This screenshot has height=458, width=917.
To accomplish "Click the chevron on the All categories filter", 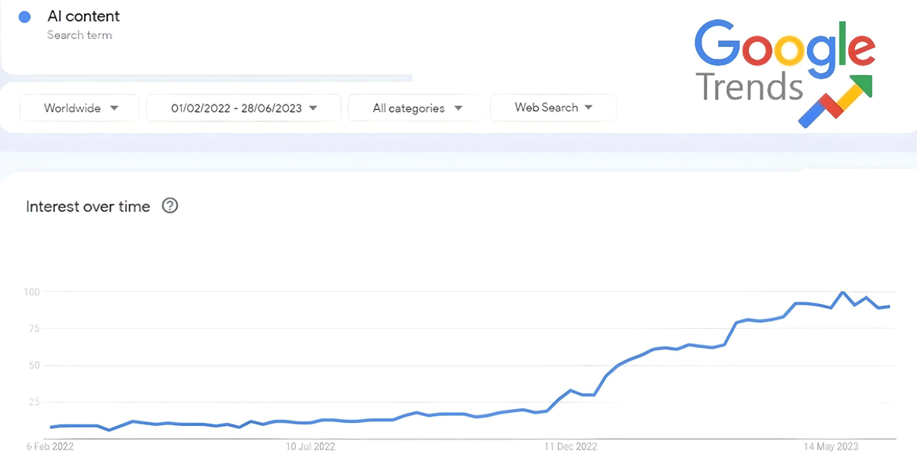I will click(x=458, y=108).
